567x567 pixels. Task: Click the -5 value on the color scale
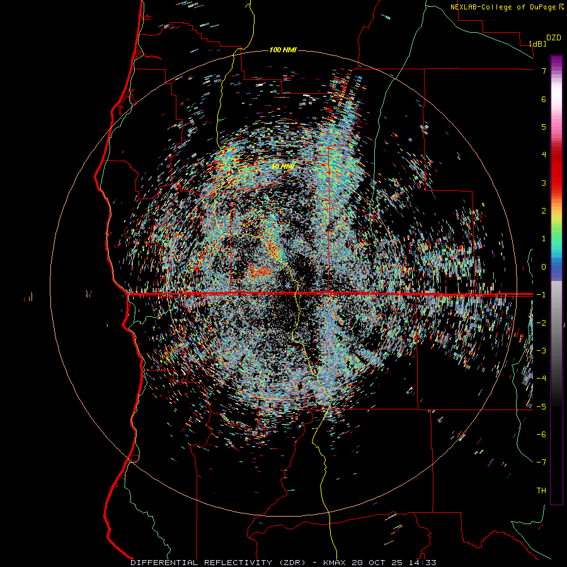pos(541,407)
